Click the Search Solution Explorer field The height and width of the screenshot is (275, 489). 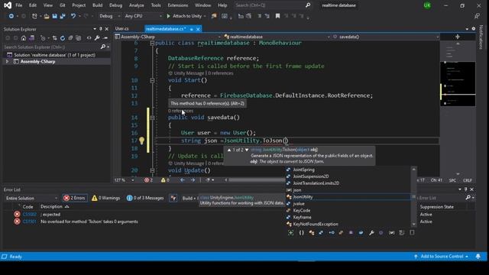tap(51, 47)
